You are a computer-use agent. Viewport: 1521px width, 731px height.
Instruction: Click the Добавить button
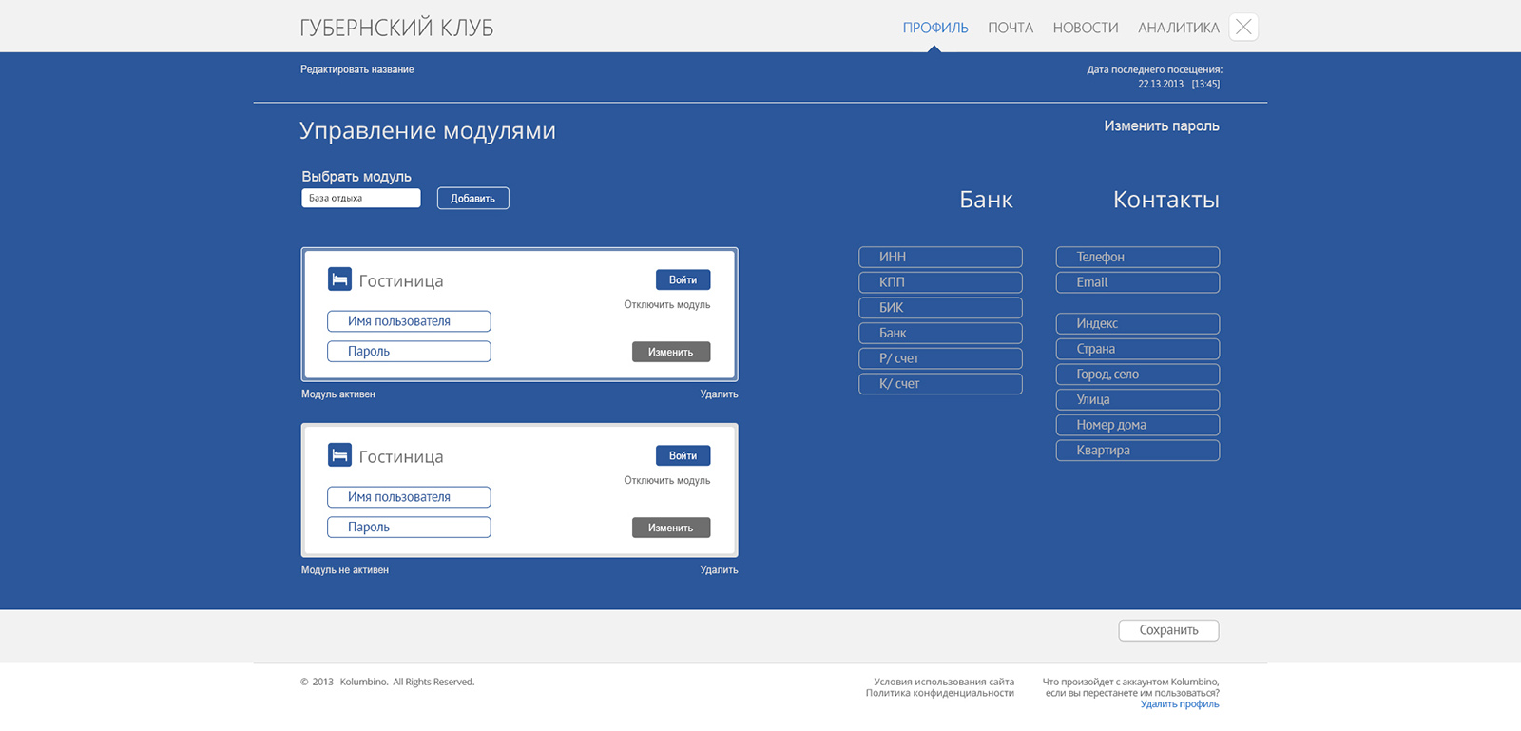473,198
